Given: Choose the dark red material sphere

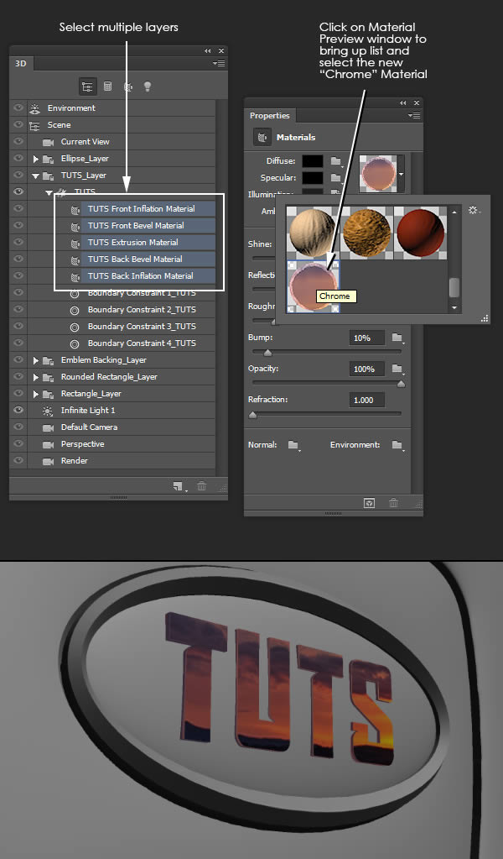Looking at the screenshot, I should click(420, 233).
